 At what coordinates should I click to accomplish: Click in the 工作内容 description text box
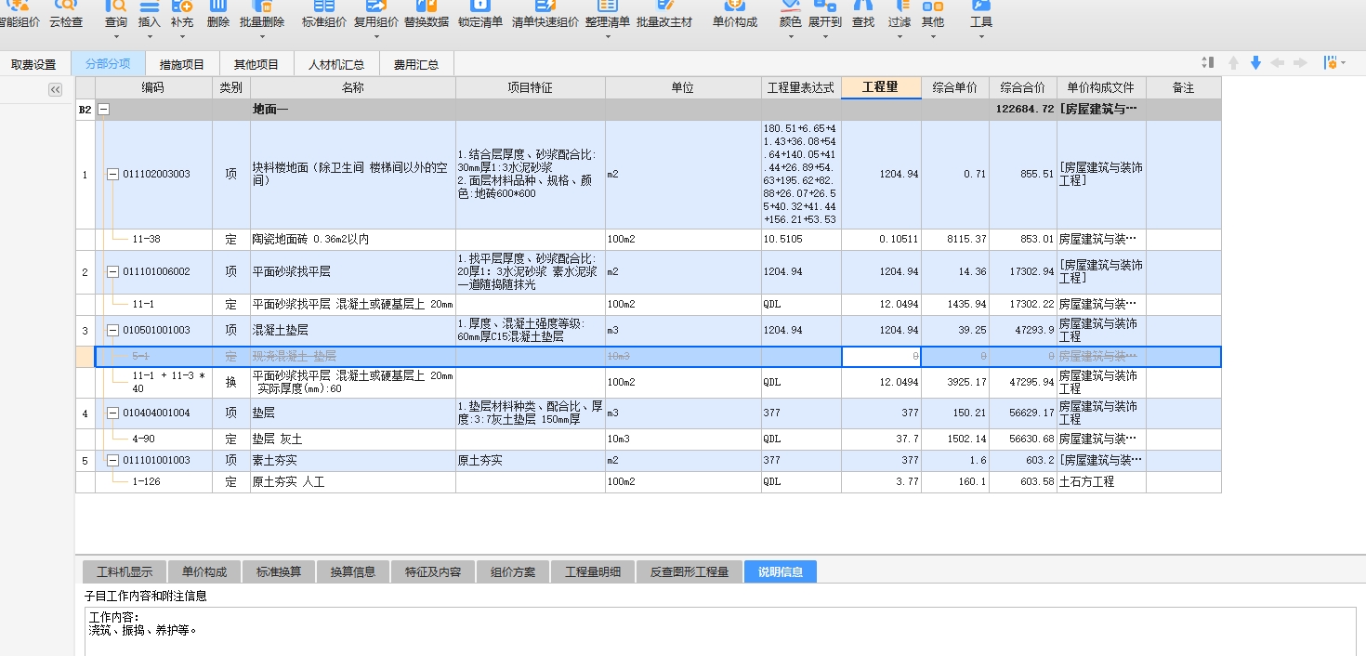(719, 632)
